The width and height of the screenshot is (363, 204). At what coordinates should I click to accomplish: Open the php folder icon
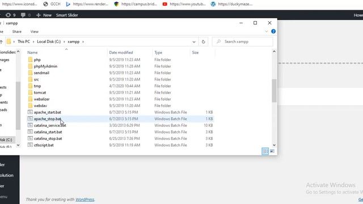tap(30, 59)
